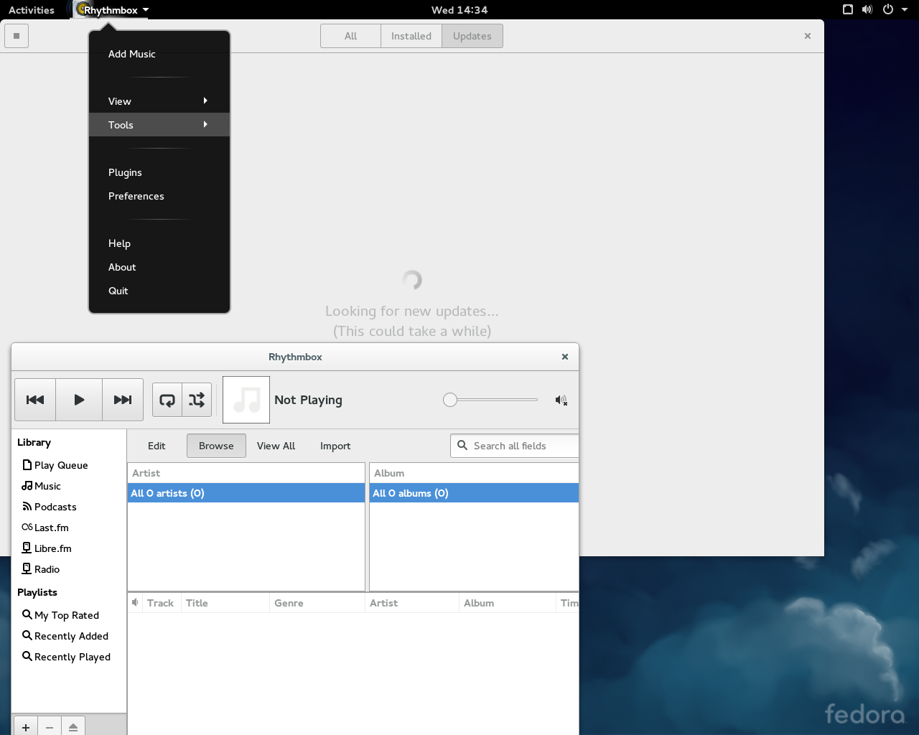Open Plugins from the app menu
The width and height of the screenshot is (919, 735).
coord(159,172)
